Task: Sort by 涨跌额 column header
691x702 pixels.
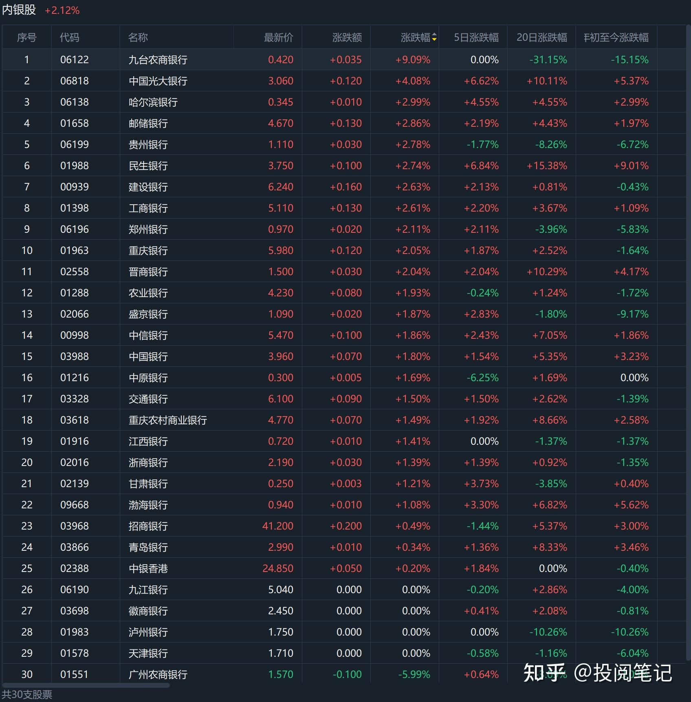Action: click(347, 38)
